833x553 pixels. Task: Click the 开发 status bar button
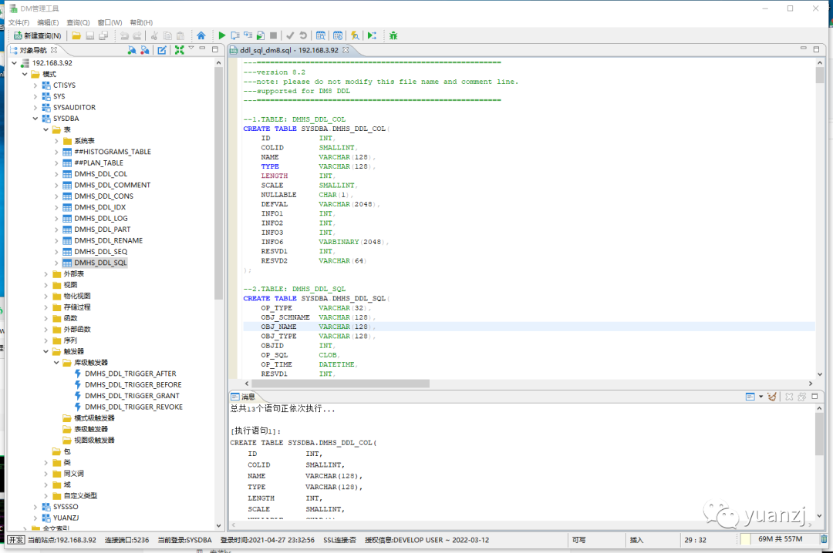[x=16, y=540]
